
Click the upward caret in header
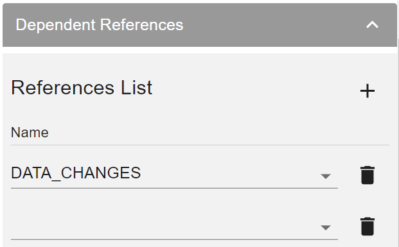(372, 25)
